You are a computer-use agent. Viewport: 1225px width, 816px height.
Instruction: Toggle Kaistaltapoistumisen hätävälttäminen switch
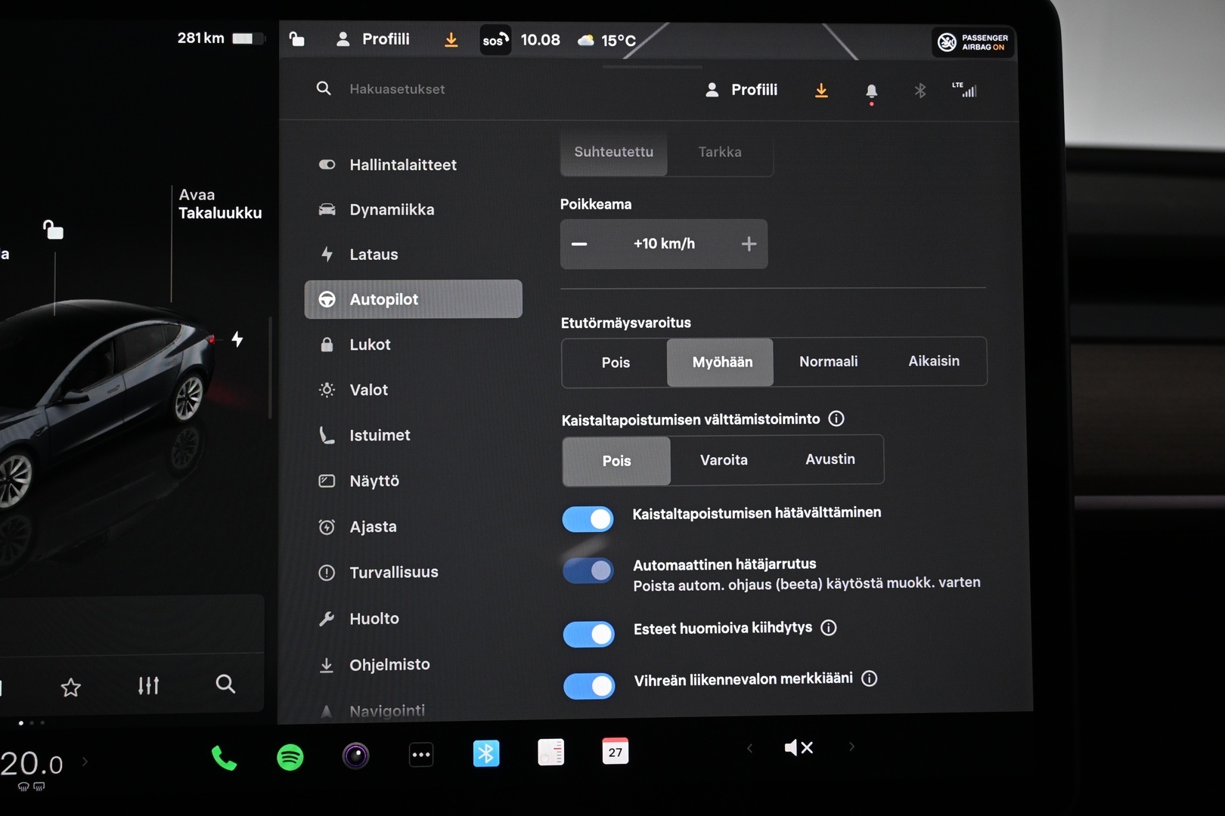click(x=588, y=519)
